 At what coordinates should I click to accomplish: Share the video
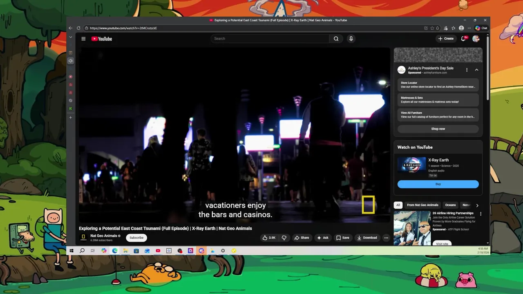click(302, 238)
